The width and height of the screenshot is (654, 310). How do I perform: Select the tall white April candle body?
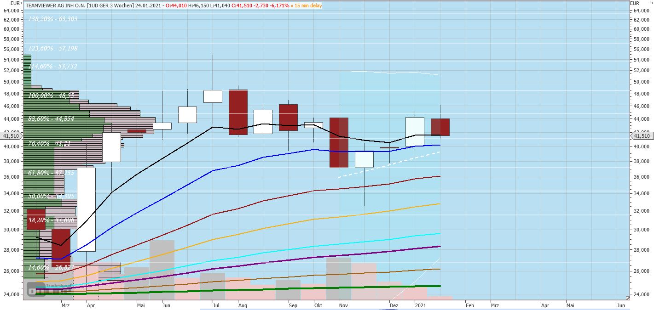pyautogui.click(x=86, y=209)
